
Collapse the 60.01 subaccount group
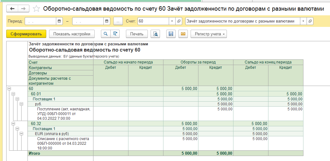click(13, 94)
